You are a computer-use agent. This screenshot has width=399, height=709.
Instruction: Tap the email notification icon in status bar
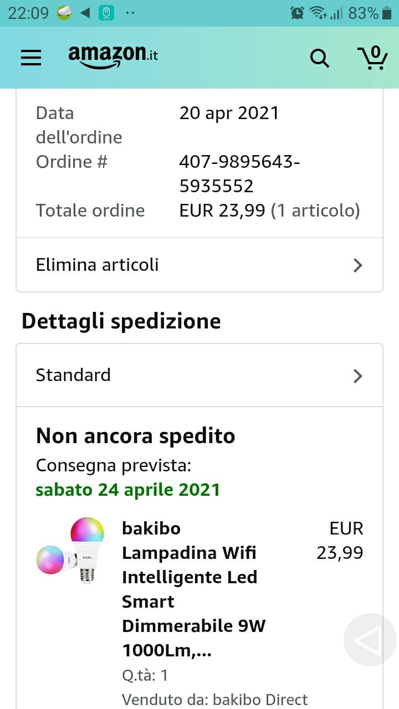click(64, 12)
